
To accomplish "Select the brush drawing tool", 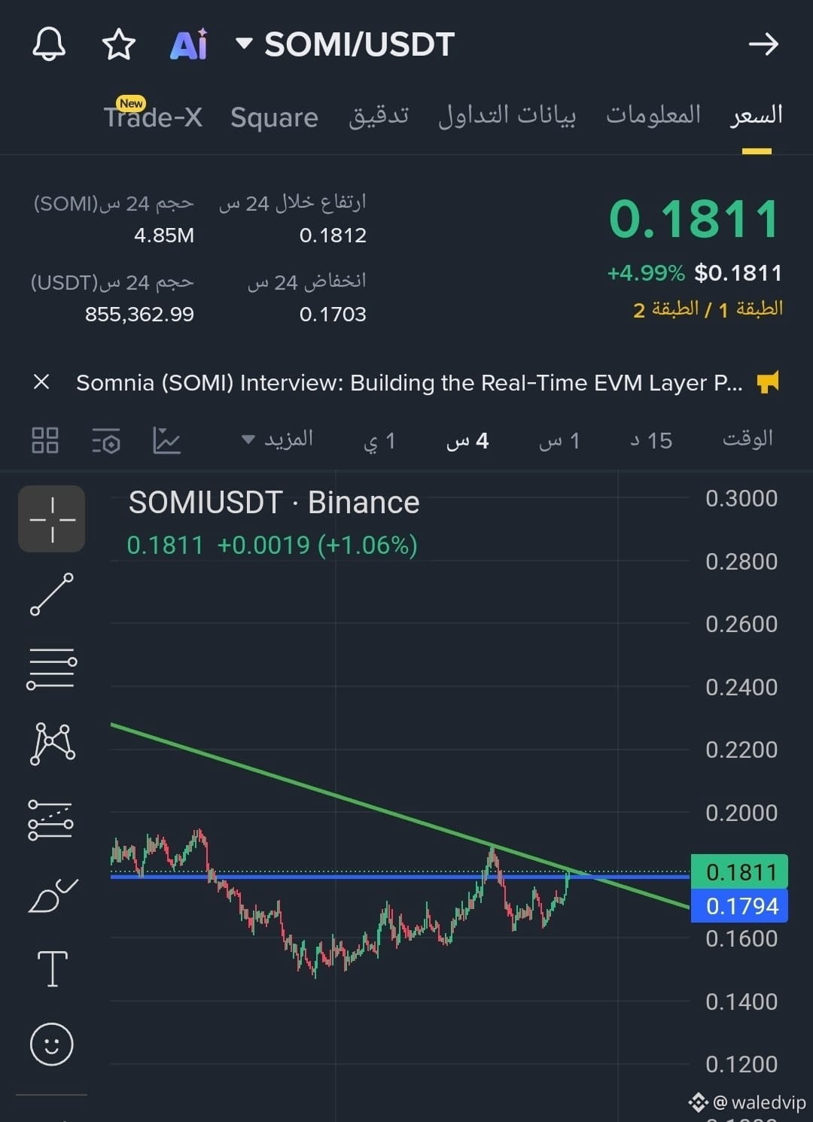I will (52, 895).
